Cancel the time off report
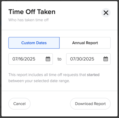The width and height of the screenshot is (119, 118). (x=19, y=104)
